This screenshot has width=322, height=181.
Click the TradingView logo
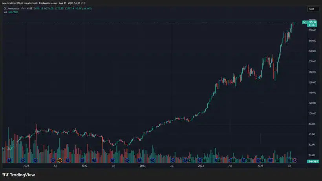[x=18, y=175]
